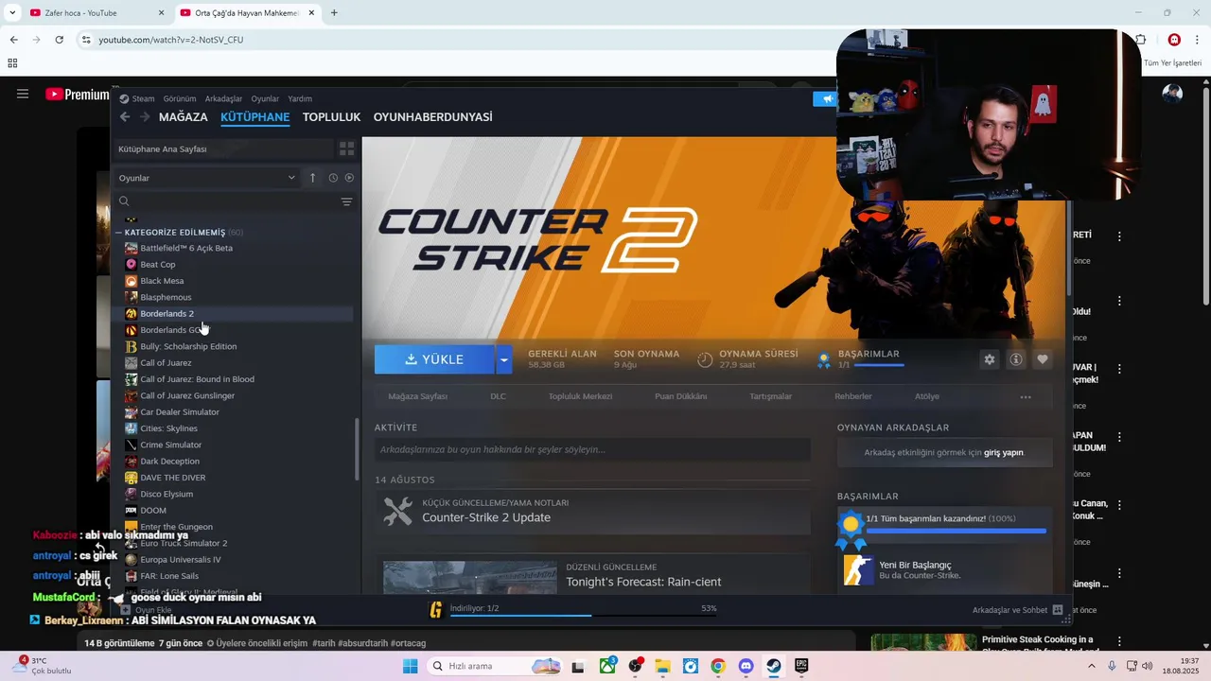Click the Windows Start button
Screen dimensions: 1211x681
coord(410,666)
